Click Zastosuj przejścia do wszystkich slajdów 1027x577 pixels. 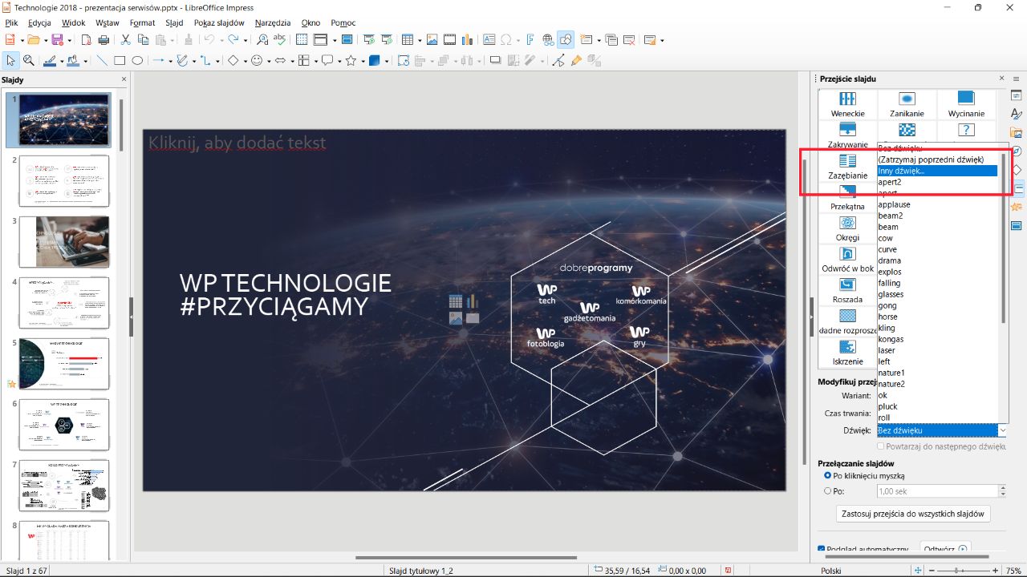point(913,514)
